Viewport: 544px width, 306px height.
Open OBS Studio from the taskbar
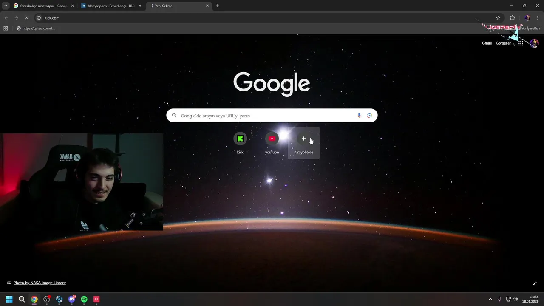47,299
